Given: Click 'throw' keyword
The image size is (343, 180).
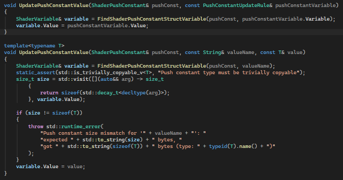Looking at the screenshot, I should [x=36, y=126].
